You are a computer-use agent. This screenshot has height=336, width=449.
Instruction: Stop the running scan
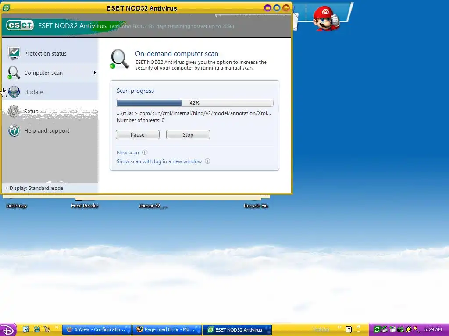188,135
